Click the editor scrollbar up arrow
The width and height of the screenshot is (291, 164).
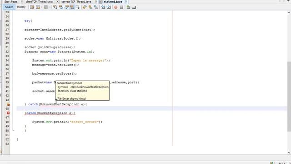coord(289,12)
